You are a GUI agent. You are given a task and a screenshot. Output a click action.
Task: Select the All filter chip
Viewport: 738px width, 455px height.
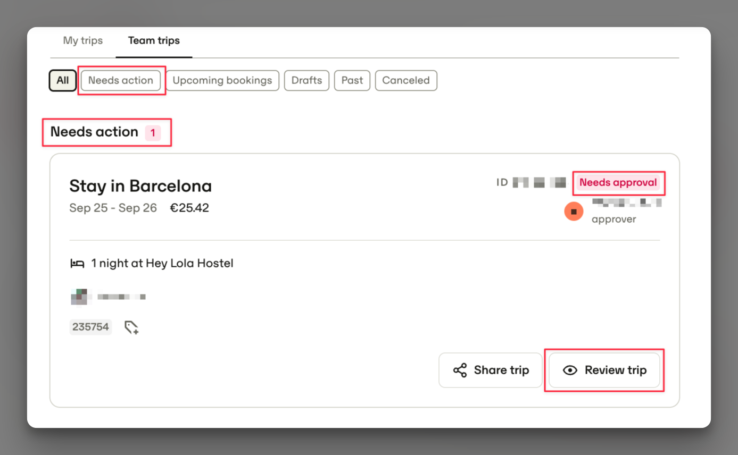(x=63, y=80)
